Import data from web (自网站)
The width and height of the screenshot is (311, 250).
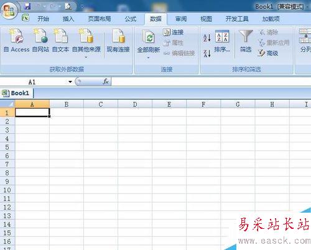tap(41, 41)
